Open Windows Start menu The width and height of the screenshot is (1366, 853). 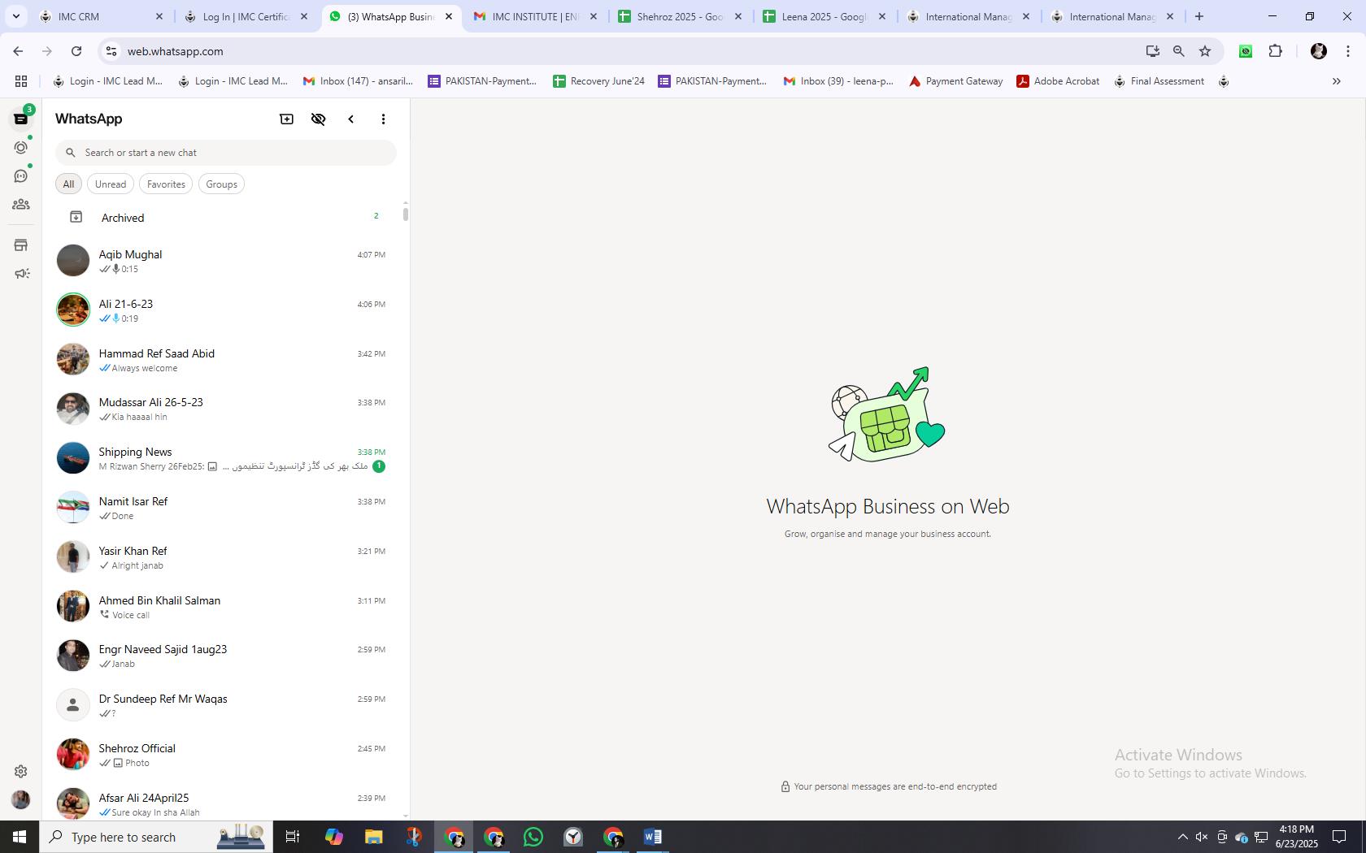pos(20,837)
